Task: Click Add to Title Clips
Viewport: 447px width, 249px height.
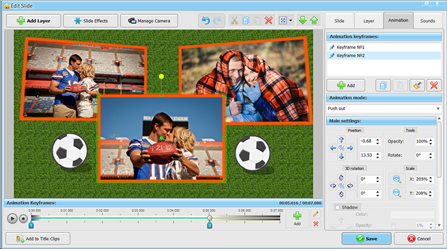Action: click(x=38, y=239)
